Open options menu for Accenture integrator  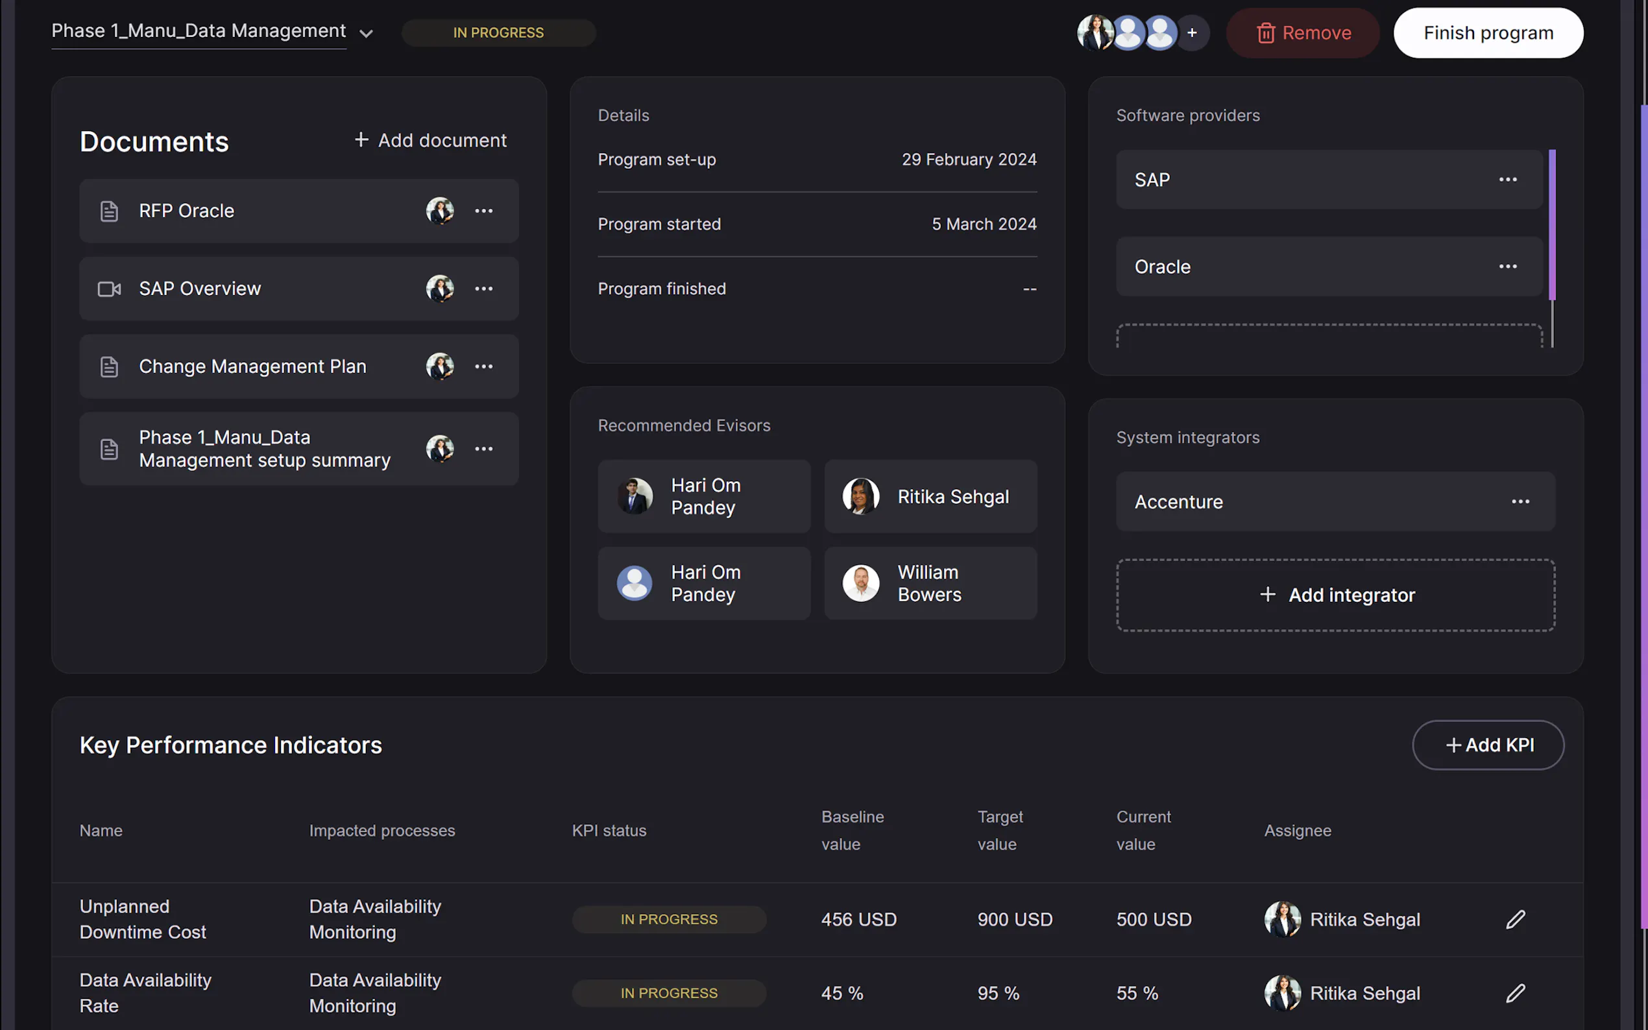1520,501
